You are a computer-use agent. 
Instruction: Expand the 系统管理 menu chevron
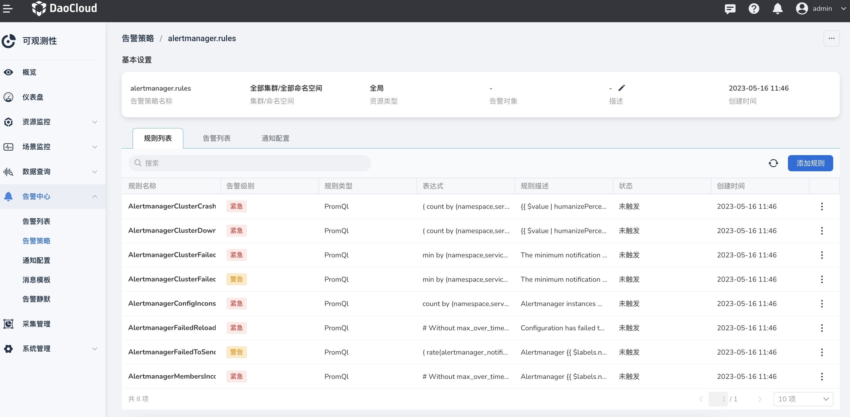tap(95, 349)
